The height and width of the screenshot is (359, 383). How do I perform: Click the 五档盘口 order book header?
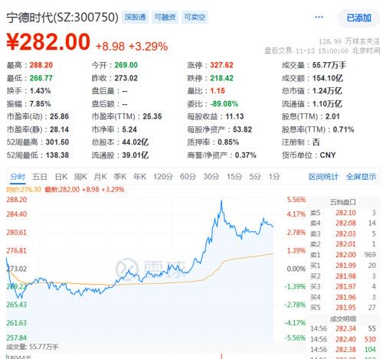(x=343, y=202)
